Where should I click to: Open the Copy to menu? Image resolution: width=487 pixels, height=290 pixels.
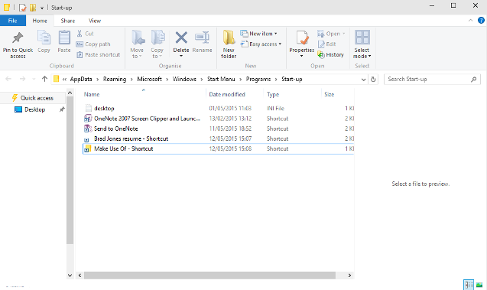click(157, 44)
